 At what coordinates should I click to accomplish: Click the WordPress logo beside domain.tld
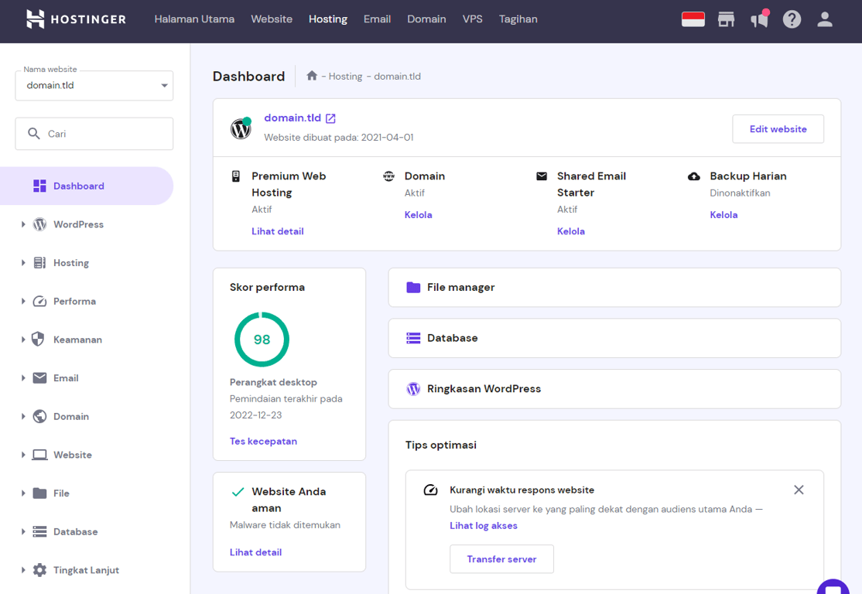[241, 128]
